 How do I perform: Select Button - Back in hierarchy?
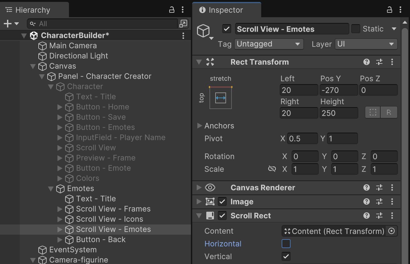[101, 239]
